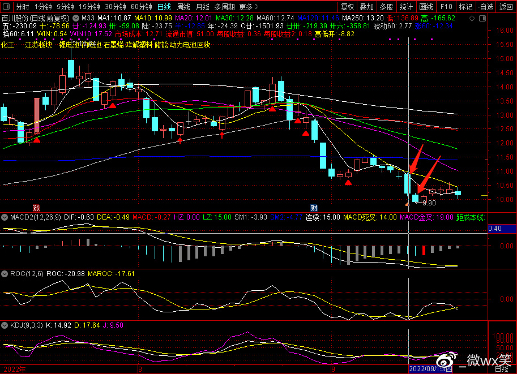Toggle 复权 price adjustment
Screen dimensions: 517x374
[x=347, y=7]
